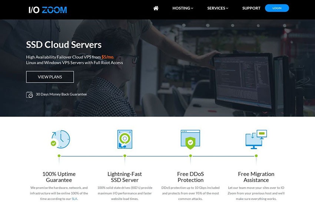
Task: Click the clock uptime guarantee icon
Action: tap(60, 139)
